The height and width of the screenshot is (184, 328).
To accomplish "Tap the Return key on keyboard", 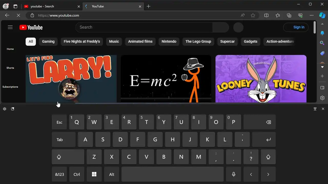I will pyautogui.click(x=264, y=140).
